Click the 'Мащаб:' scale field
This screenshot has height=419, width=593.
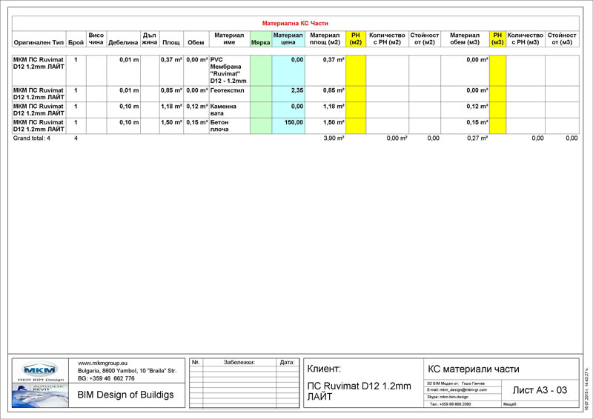pyautogui.click(x=510, y=404)
